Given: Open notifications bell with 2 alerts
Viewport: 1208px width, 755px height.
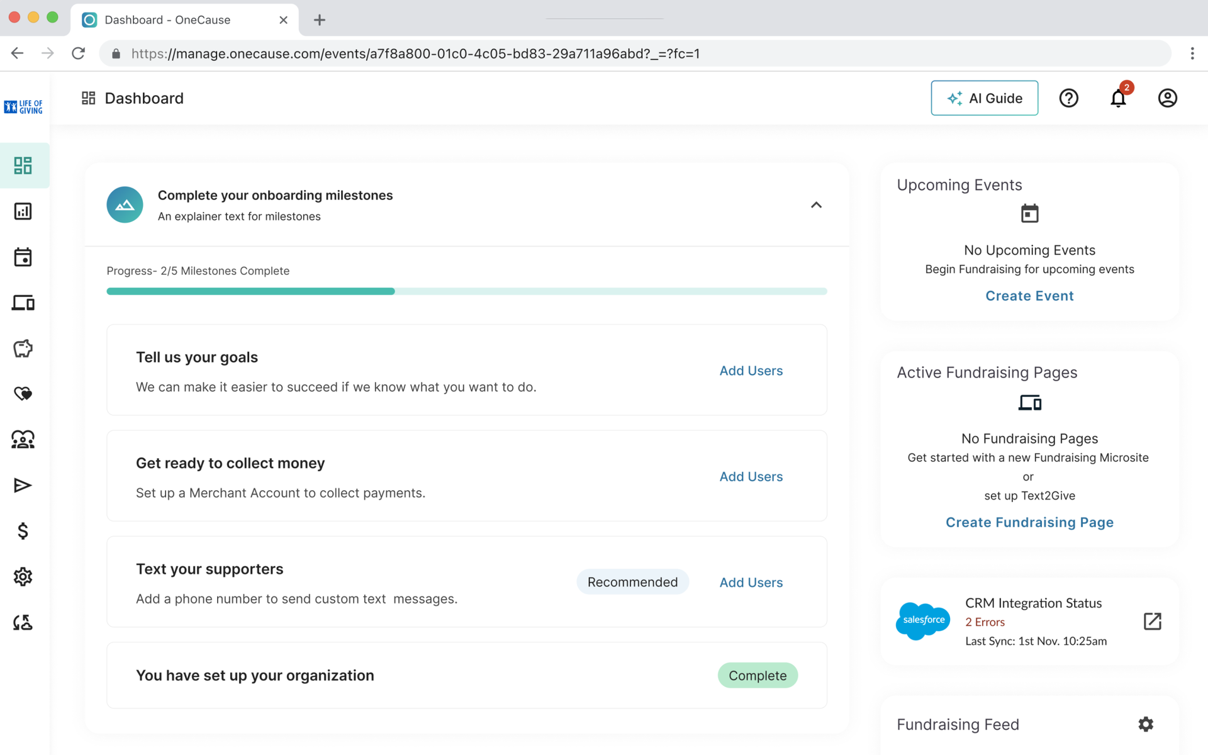Looking at the screenshot, I should [x=1118, y=98].
